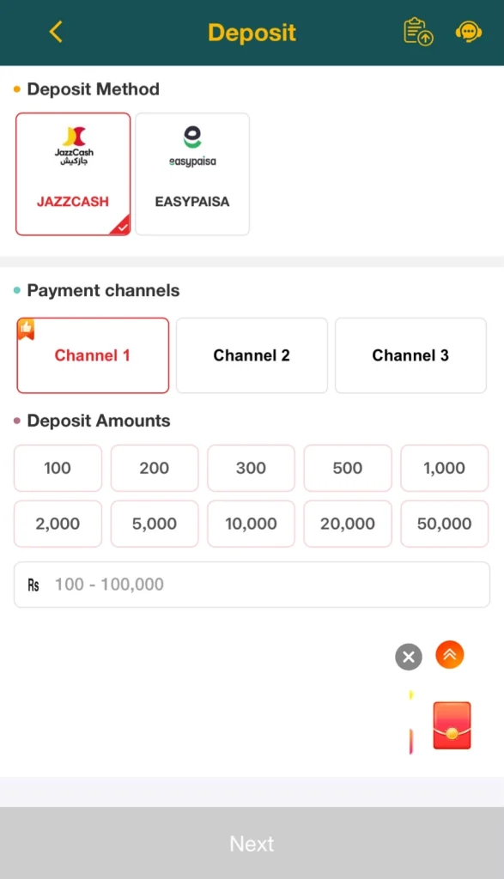Pick the 2,000 deposit amount

tap(58, 524)
